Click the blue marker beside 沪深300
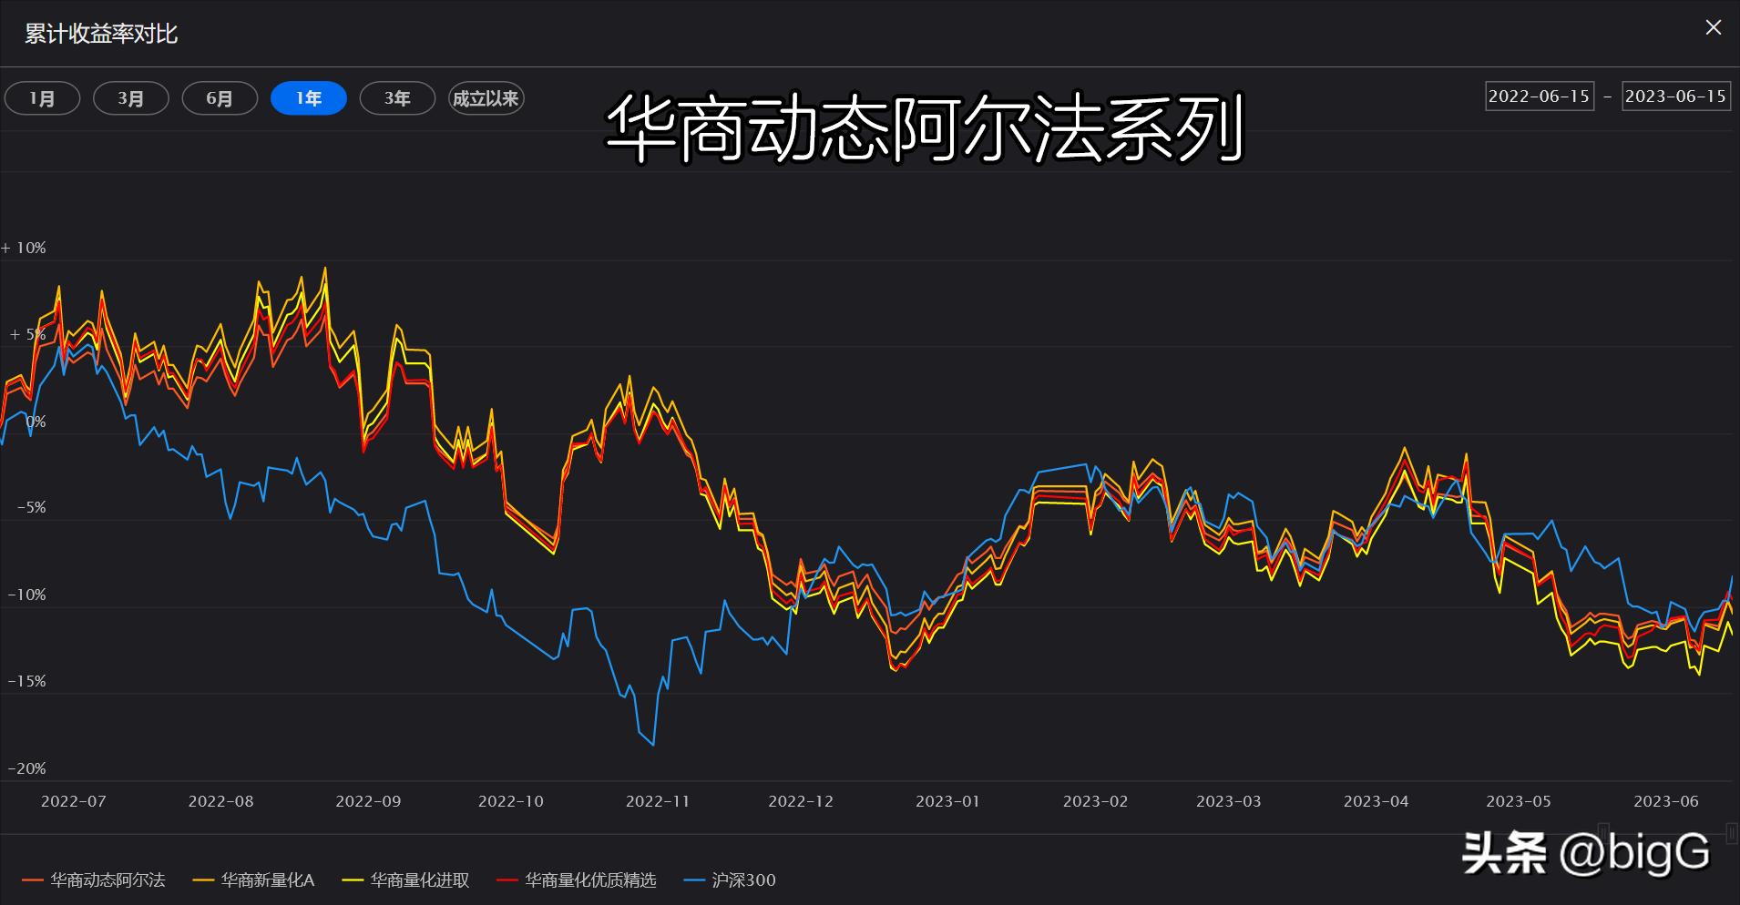Image resolution: width=1740 pixels, height=905 pixels. pyautogui.click(x=692, y=880)
